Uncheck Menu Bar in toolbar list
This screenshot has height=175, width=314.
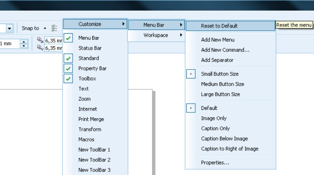(x=95, y=38)
